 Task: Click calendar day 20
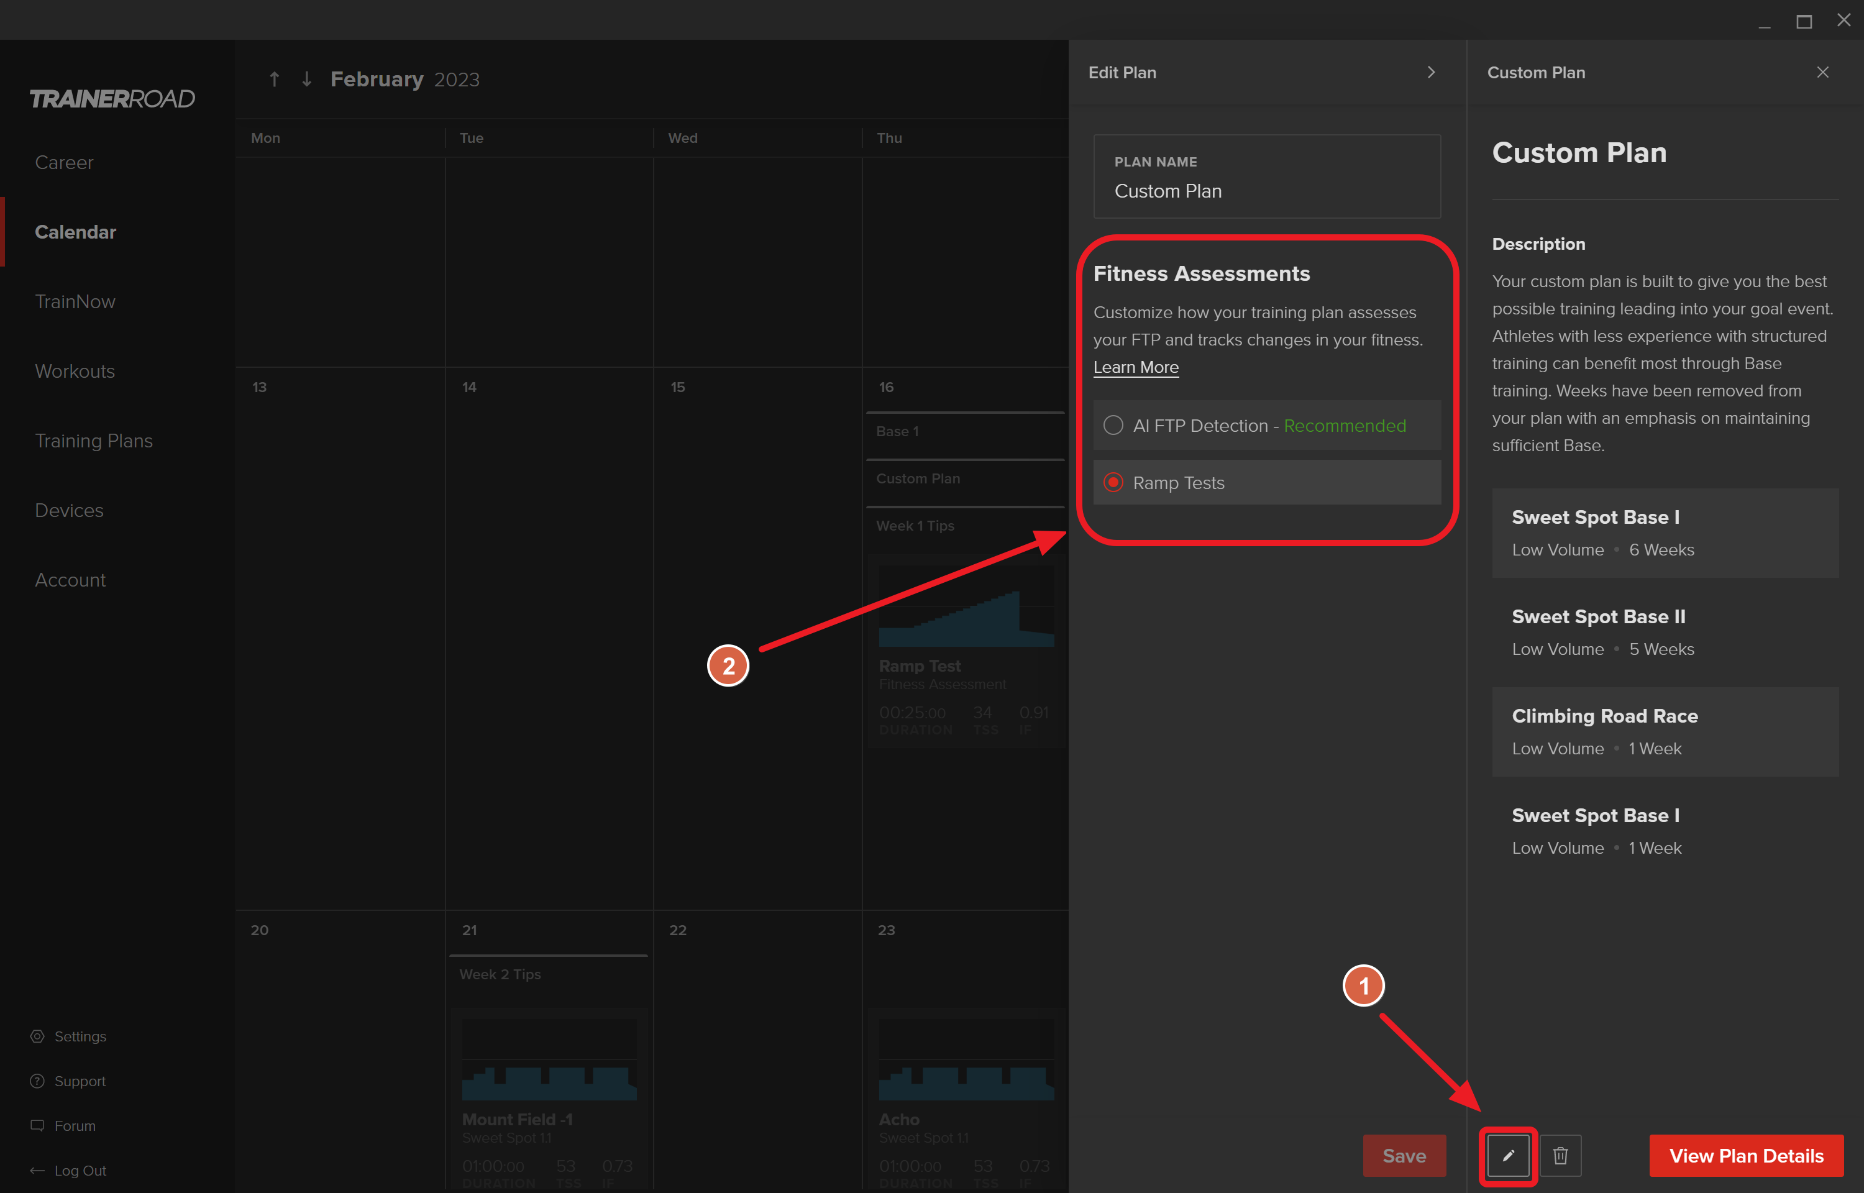pyautogui.click(x=260, y=930)
